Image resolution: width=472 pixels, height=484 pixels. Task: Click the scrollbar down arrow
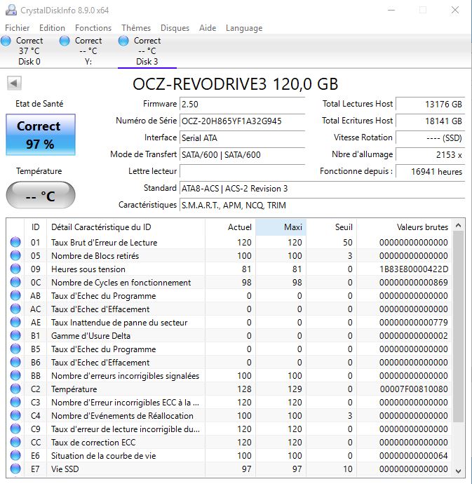(x=459, y=471)
